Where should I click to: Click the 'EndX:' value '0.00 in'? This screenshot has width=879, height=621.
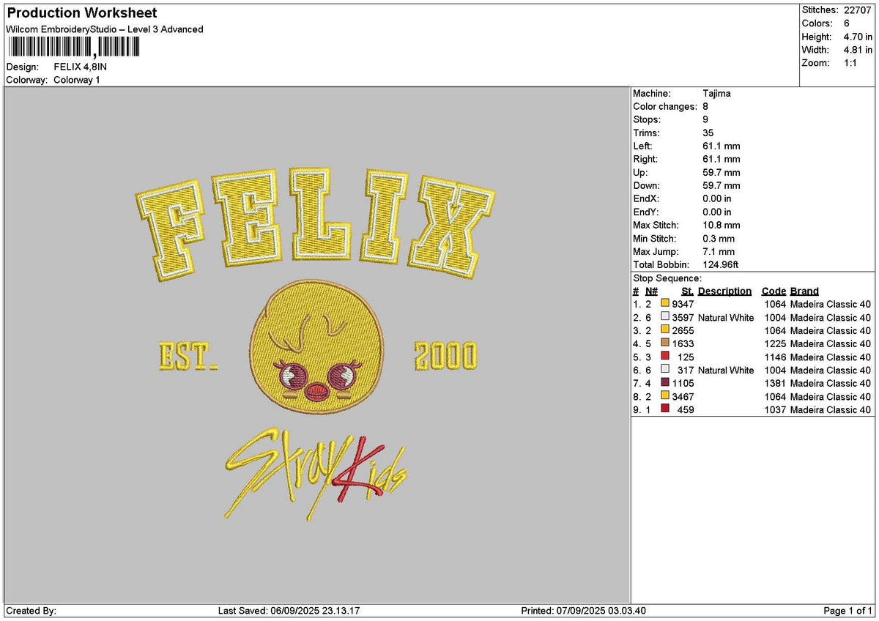pyautogui.click(x=717, y=198)
